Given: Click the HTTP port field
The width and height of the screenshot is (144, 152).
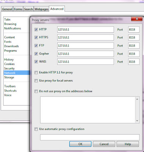Looking at the screenshot, I should pos(134,30).
